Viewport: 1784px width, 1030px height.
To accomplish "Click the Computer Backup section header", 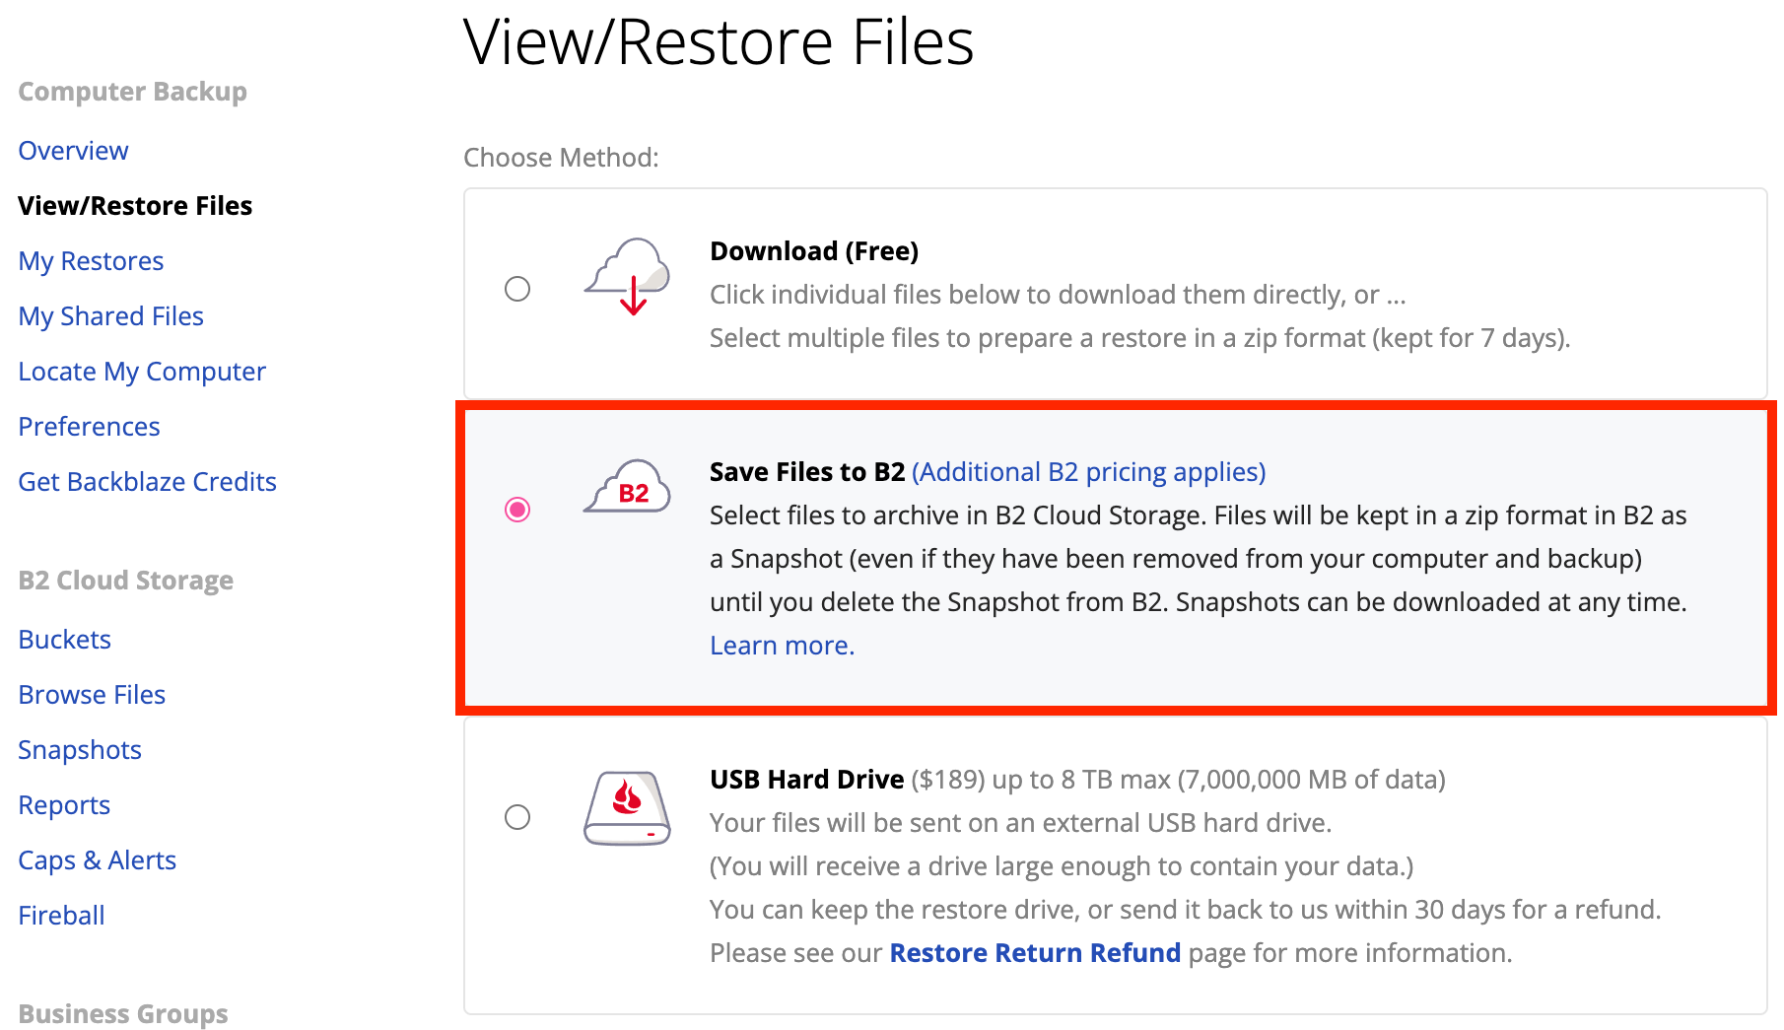I will (132, 92).
